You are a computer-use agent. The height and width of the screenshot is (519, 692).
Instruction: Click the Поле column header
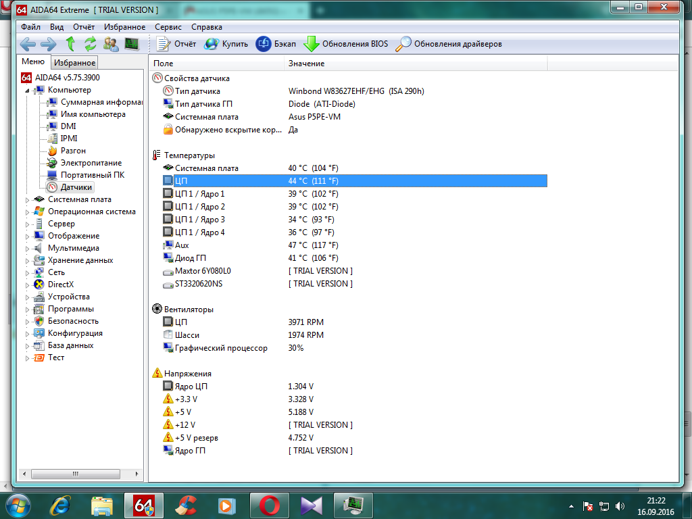tap(217, 63)
